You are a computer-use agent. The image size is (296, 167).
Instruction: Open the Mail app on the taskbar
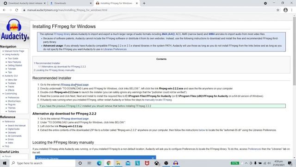point(128,163)
